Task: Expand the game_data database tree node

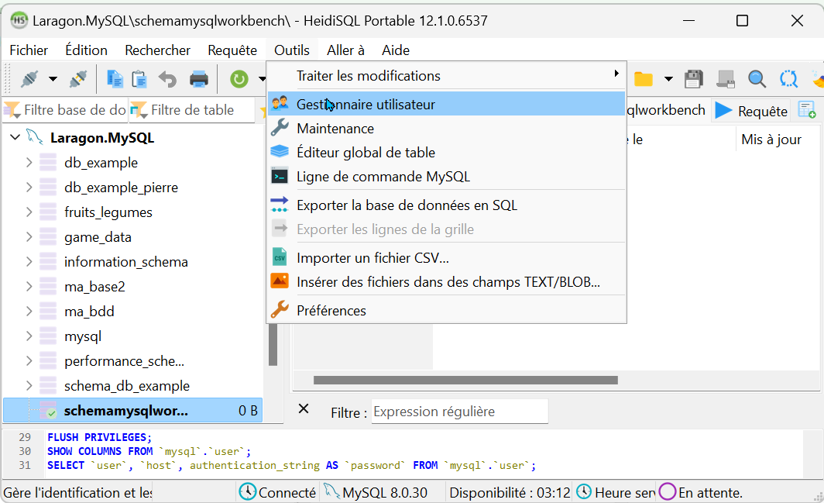Action: click(x=29, y=237)
